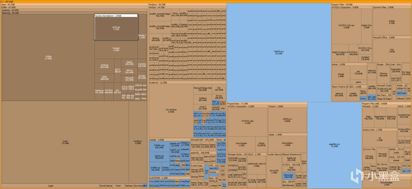412x189 pixels.
Task: Click the eDrive 362.4MB block
Action: [x=129, y=71]
